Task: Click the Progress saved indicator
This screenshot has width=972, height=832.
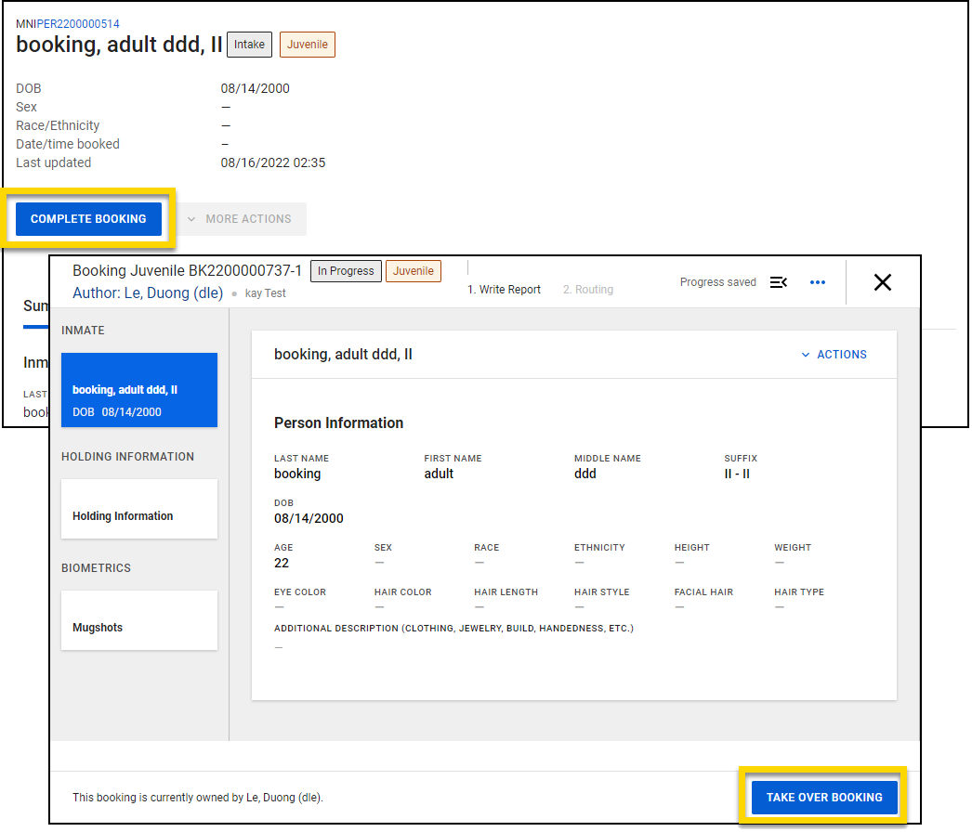Action: (x=717, y=282)
